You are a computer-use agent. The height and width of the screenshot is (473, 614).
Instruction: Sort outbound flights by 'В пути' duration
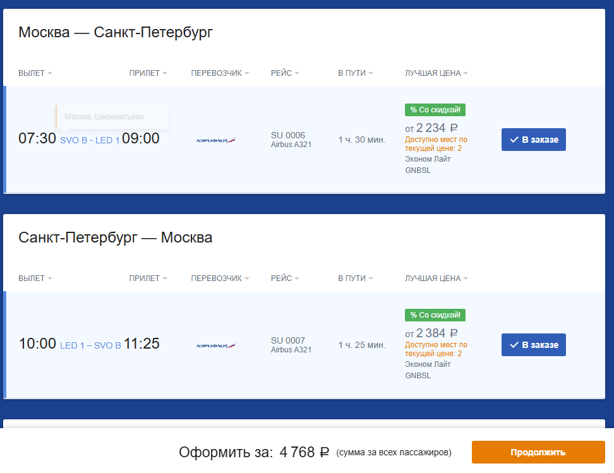coord(355,73)
